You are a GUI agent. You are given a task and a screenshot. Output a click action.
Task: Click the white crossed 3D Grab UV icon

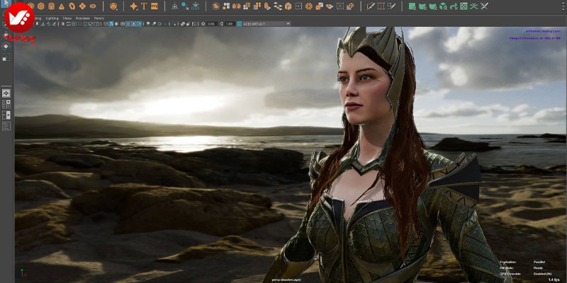(x=484, y=6)
